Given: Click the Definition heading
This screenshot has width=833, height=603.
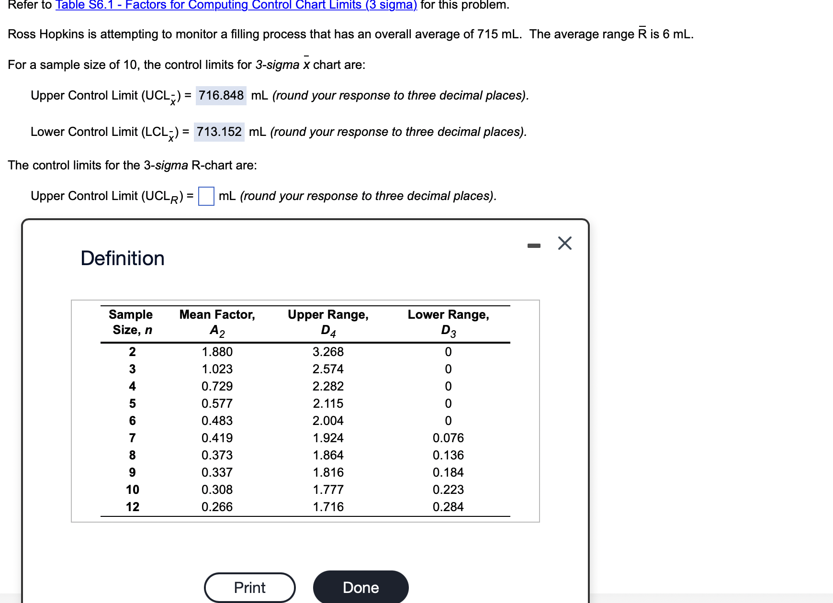Looking at the screenshot, I should point(123,258).
